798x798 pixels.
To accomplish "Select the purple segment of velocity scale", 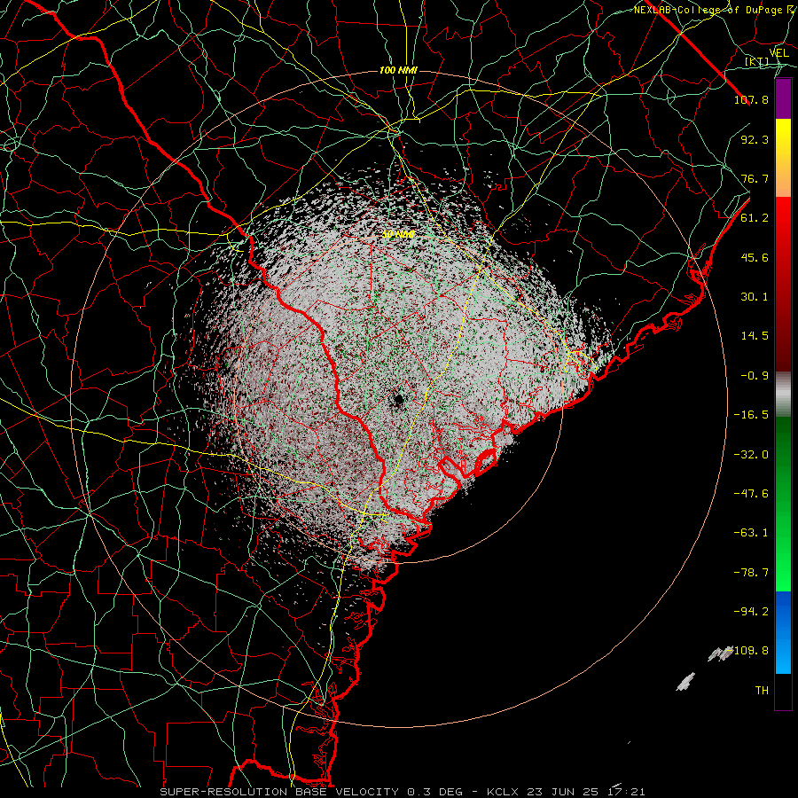I will 783,99.
